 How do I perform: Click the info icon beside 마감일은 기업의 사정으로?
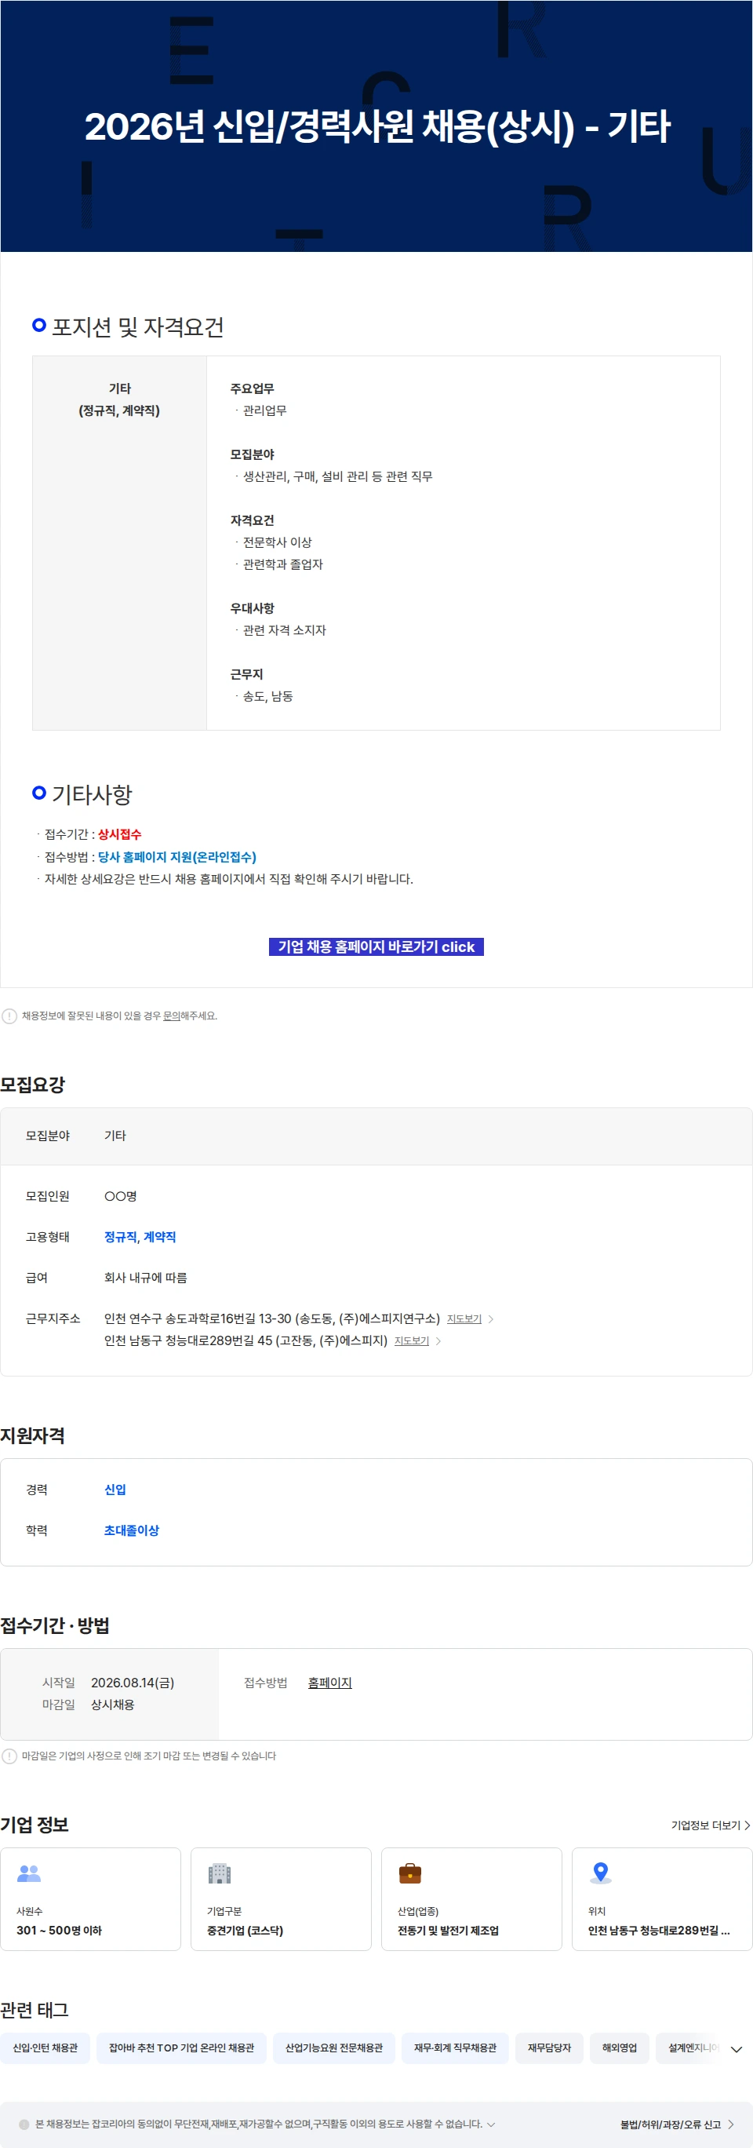point(9,1756)
